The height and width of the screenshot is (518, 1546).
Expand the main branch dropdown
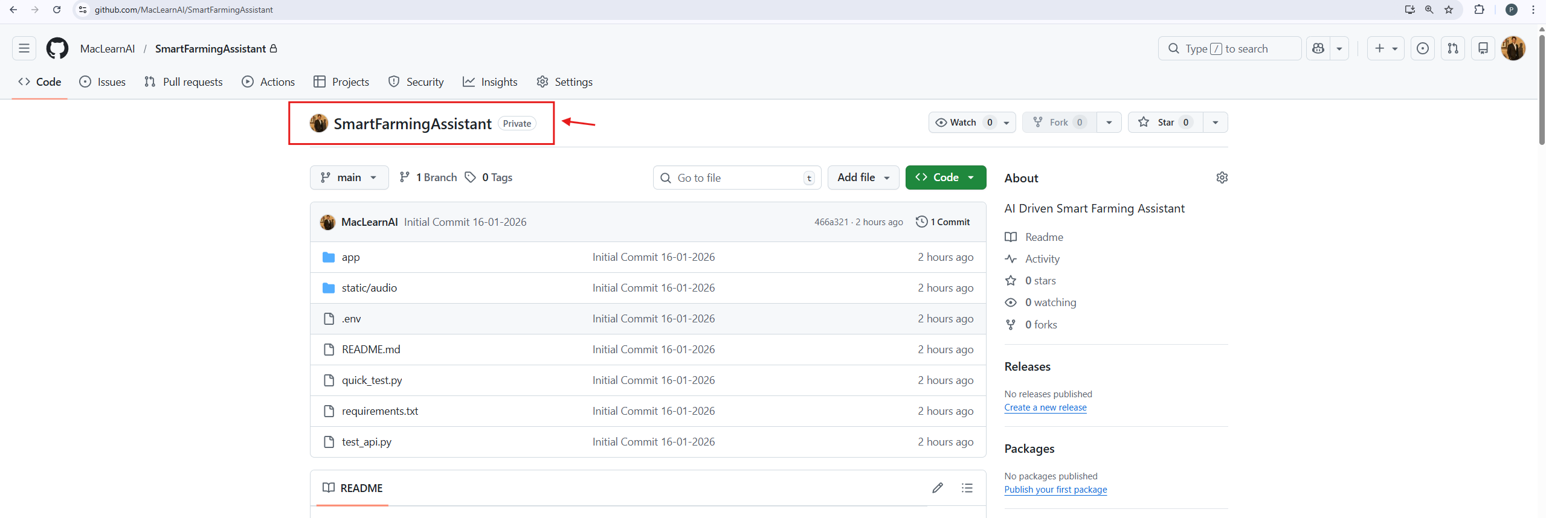[349, 177]
